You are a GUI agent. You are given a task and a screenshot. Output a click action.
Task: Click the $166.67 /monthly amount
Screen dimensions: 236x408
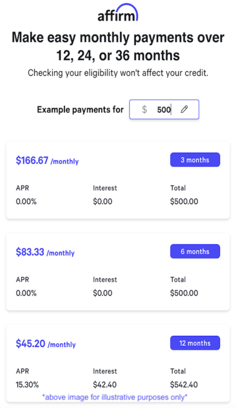(47, 161)
